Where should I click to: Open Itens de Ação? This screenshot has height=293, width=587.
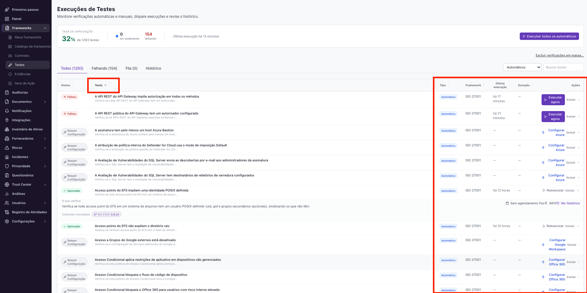click(x=25, y=83)
